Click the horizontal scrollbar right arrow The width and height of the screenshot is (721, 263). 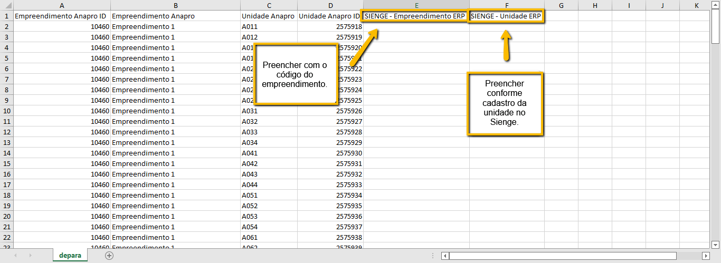click(x=706, y=256)
